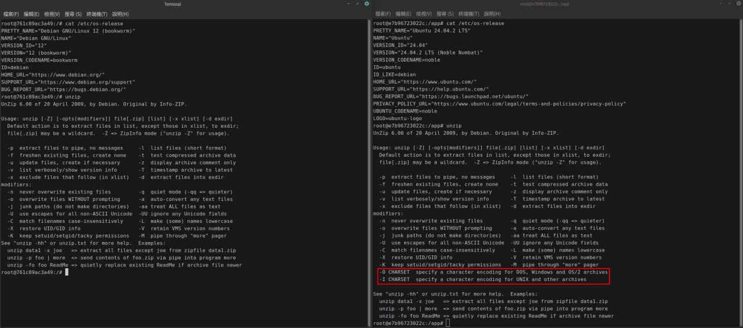
Task: Click ID=ubuntu line in right terminal
Action: tap(387, 67)
